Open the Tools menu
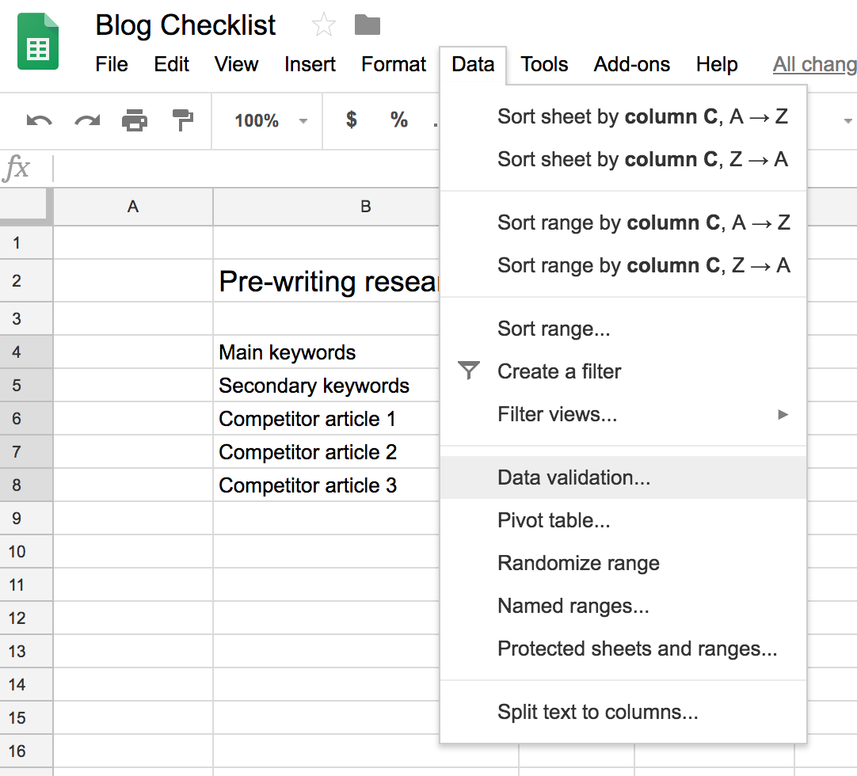This screenshot has width=857, height=776. click(x=544, y=64)
